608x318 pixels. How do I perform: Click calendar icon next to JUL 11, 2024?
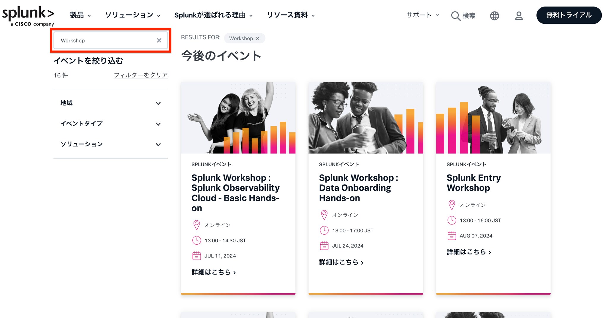[197, 256]
